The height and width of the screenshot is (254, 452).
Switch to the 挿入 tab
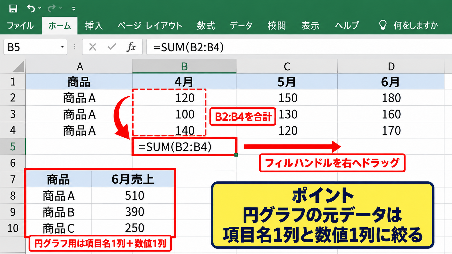coord(94,26)
